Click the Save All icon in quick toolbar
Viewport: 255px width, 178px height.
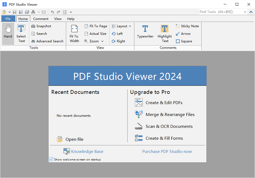click(27, 12)
